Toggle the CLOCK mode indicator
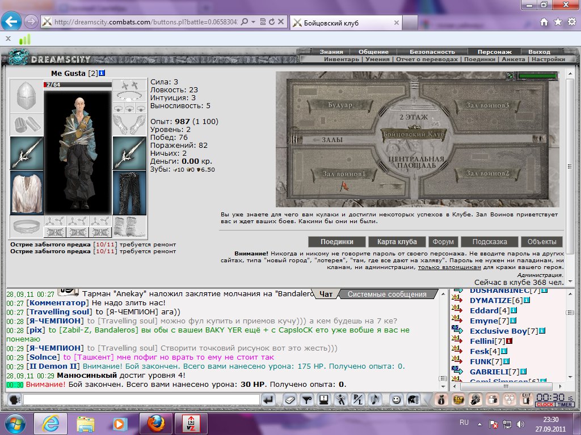Screen dimensions: 581x435 pos(545,404)
